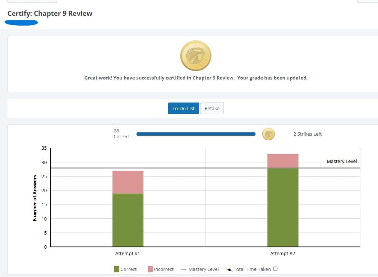
Task: Click the Total Time Taken legend line marker
Action: pos(229,269)
